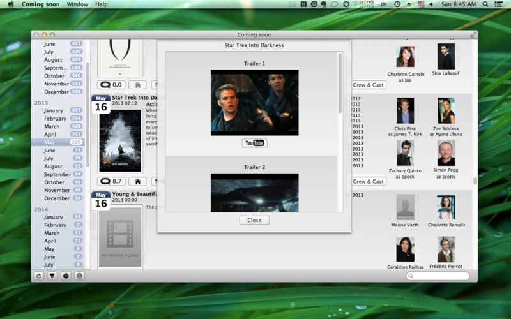This screenshot has width=511, height=319.
Task: Click the 2014 year header in sidebar
Action: (41, 209)
